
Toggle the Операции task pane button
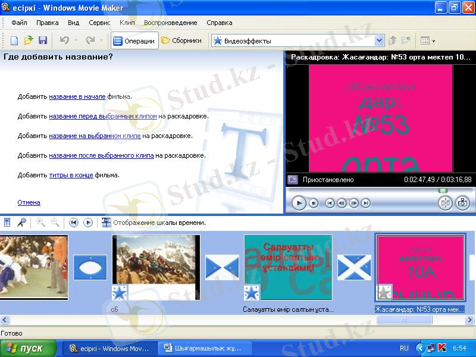coord(134,41)
